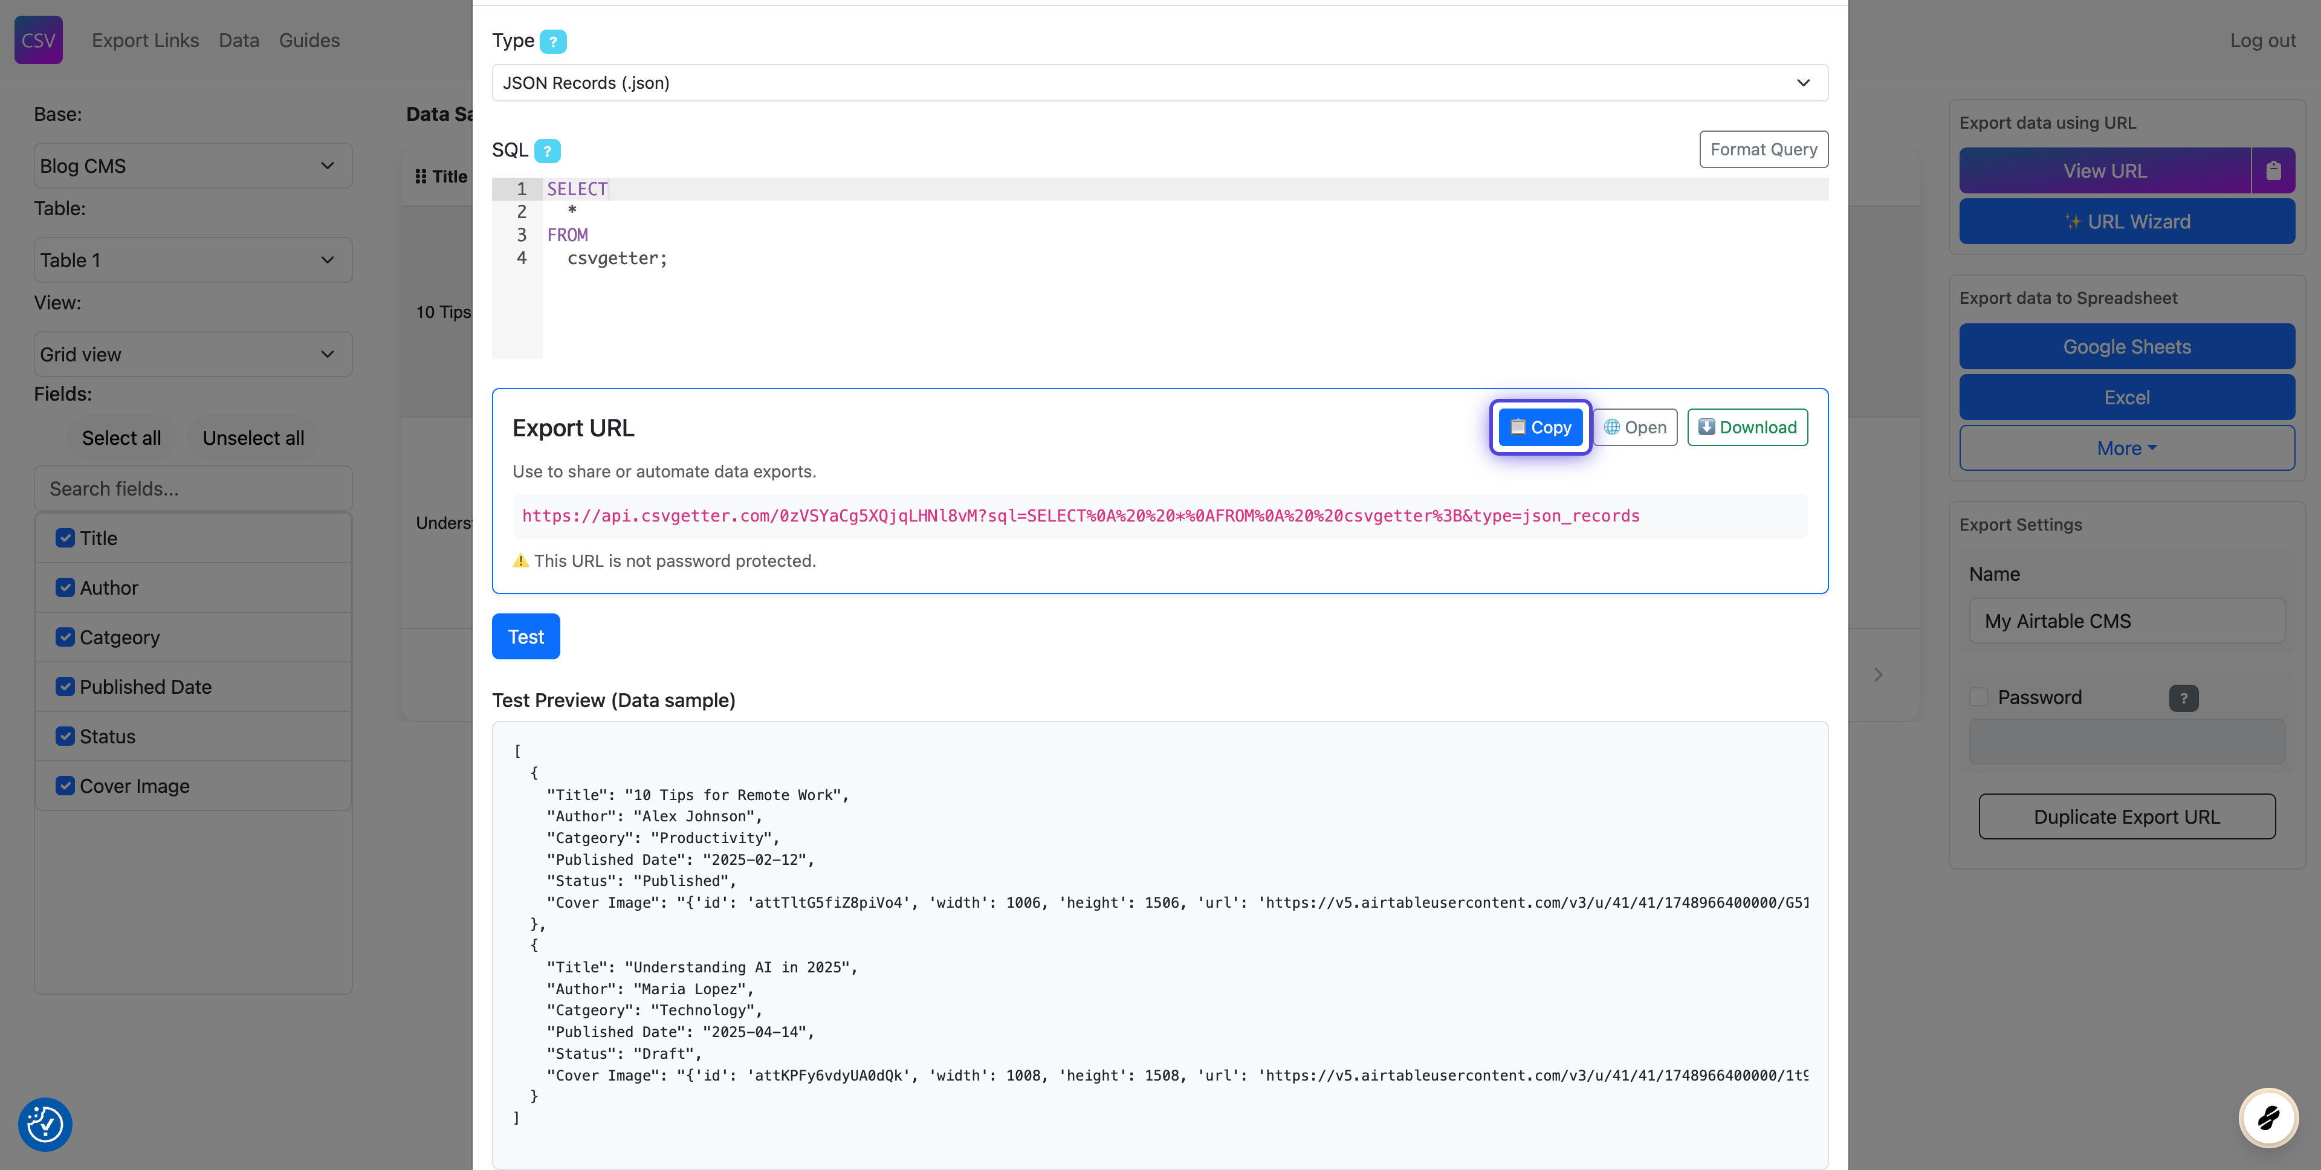Open the Base dropdown showing Blog CMS

pos(192,166)
